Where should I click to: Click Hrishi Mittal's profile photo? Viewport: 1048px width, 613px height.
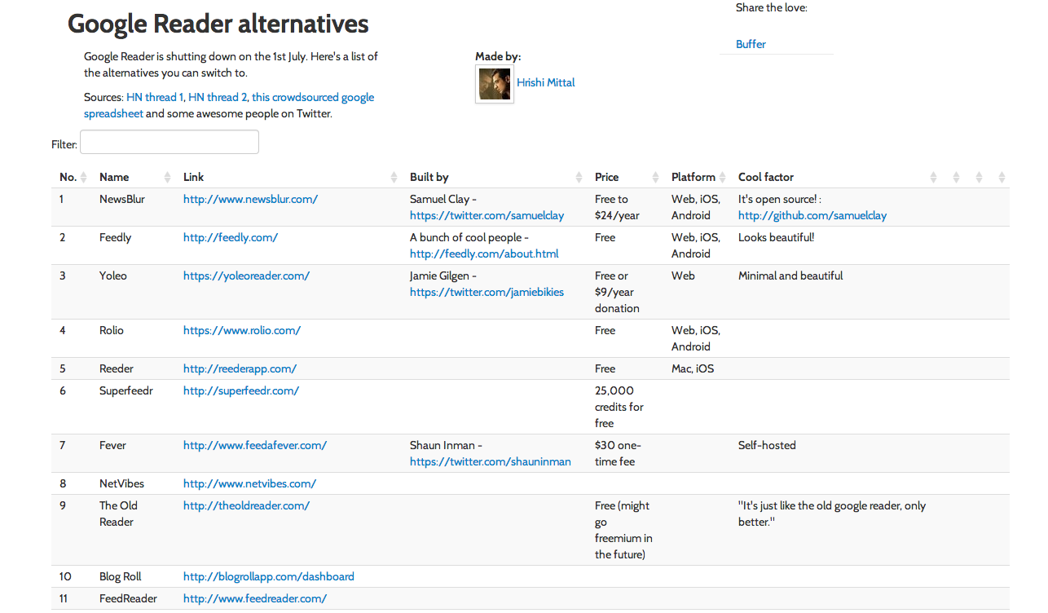495,84
